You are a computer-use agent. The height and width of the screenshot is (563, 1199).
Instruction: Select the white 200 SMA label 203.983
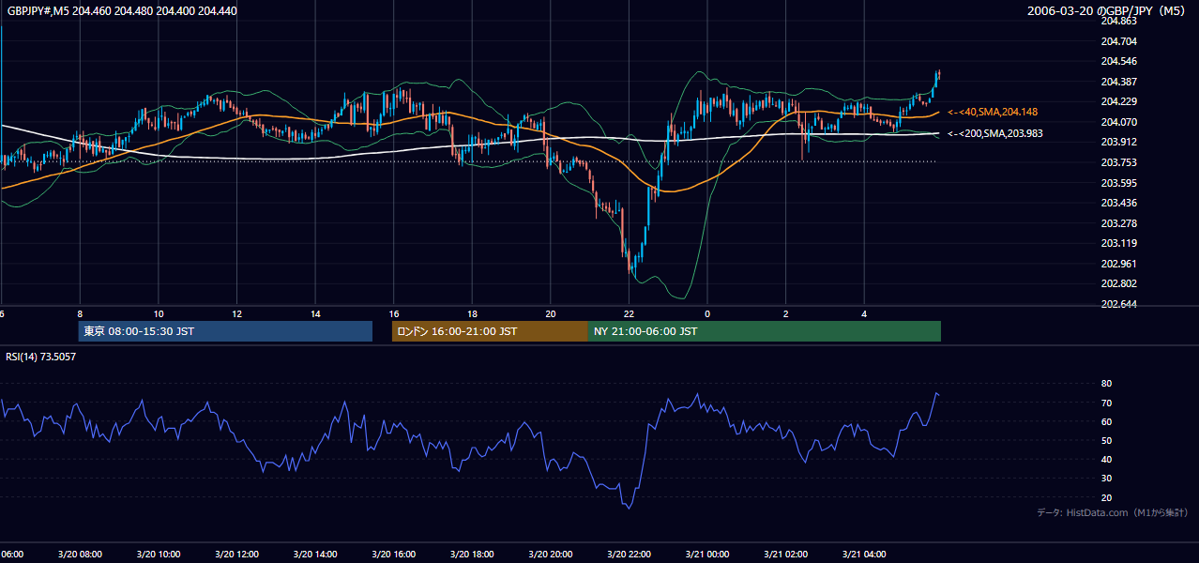[x=995, y=134]
